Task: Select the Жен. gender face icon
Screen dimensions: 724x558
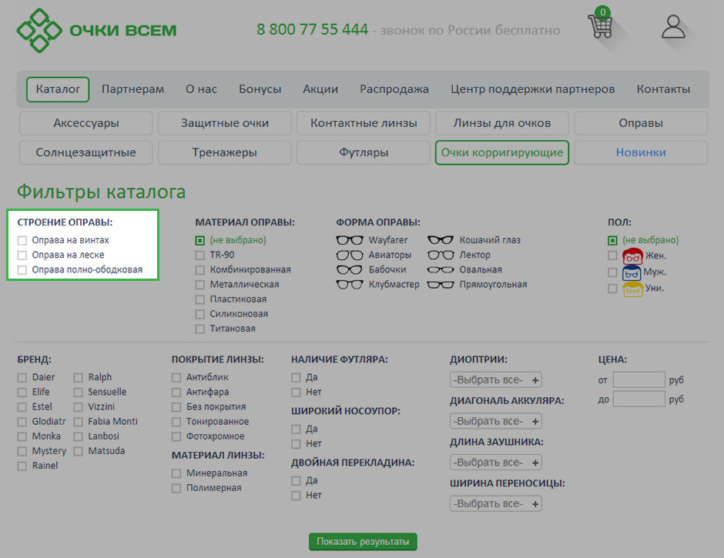Action: click(x=632, y=256)
